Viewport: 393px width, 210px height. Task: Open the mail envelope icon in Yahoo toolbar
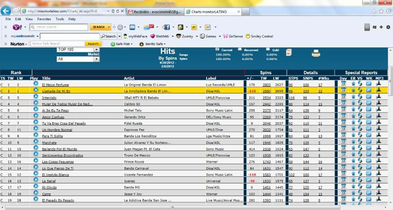click(x=132, y=27)
